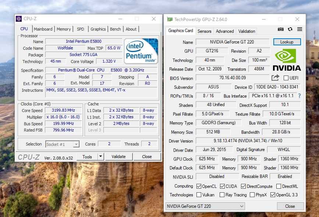Viewport: 319px width, 217px height.
Task: Toggle the PhysX checkbox
Action: click(x=252, y=195)
